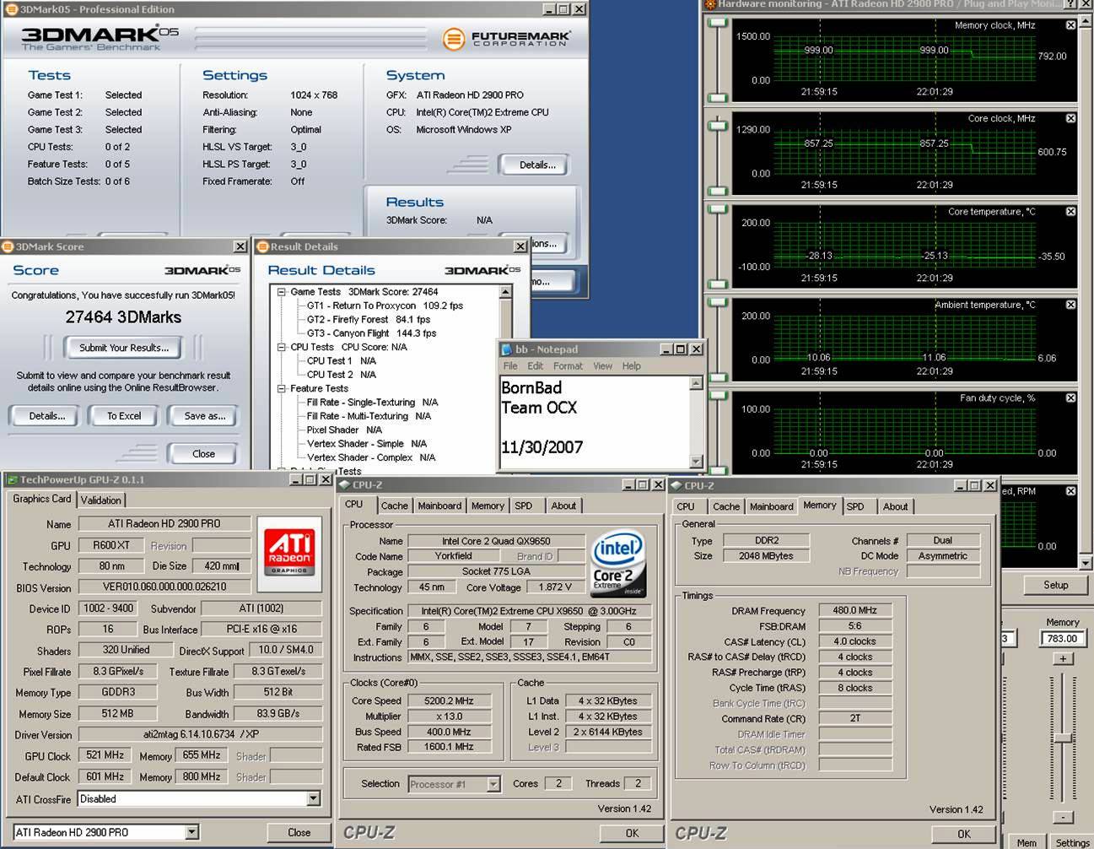Switch to the Validation tab in GPU-Z

click(x=100, y=500)
